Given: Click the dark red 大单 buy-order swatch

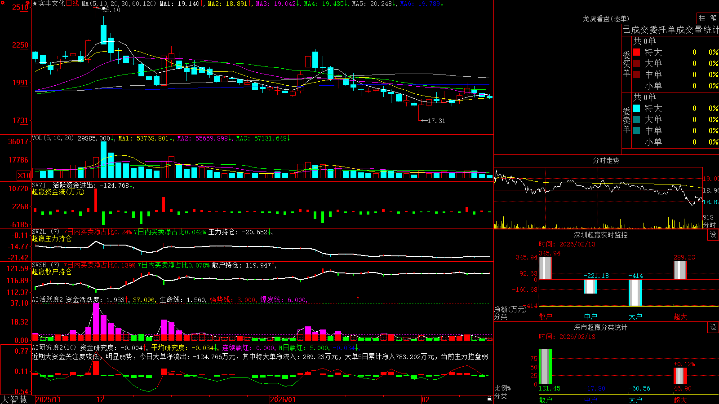Looking at the screenshot, I should pos(636,63).
